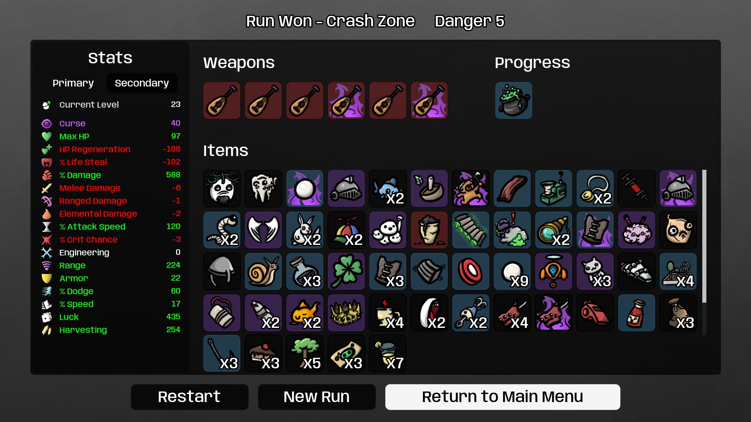Image resolution: width=751 pixels, height=422 pixels.
Task: Click the white angel wings item
Action: click(x=263, y=230)
